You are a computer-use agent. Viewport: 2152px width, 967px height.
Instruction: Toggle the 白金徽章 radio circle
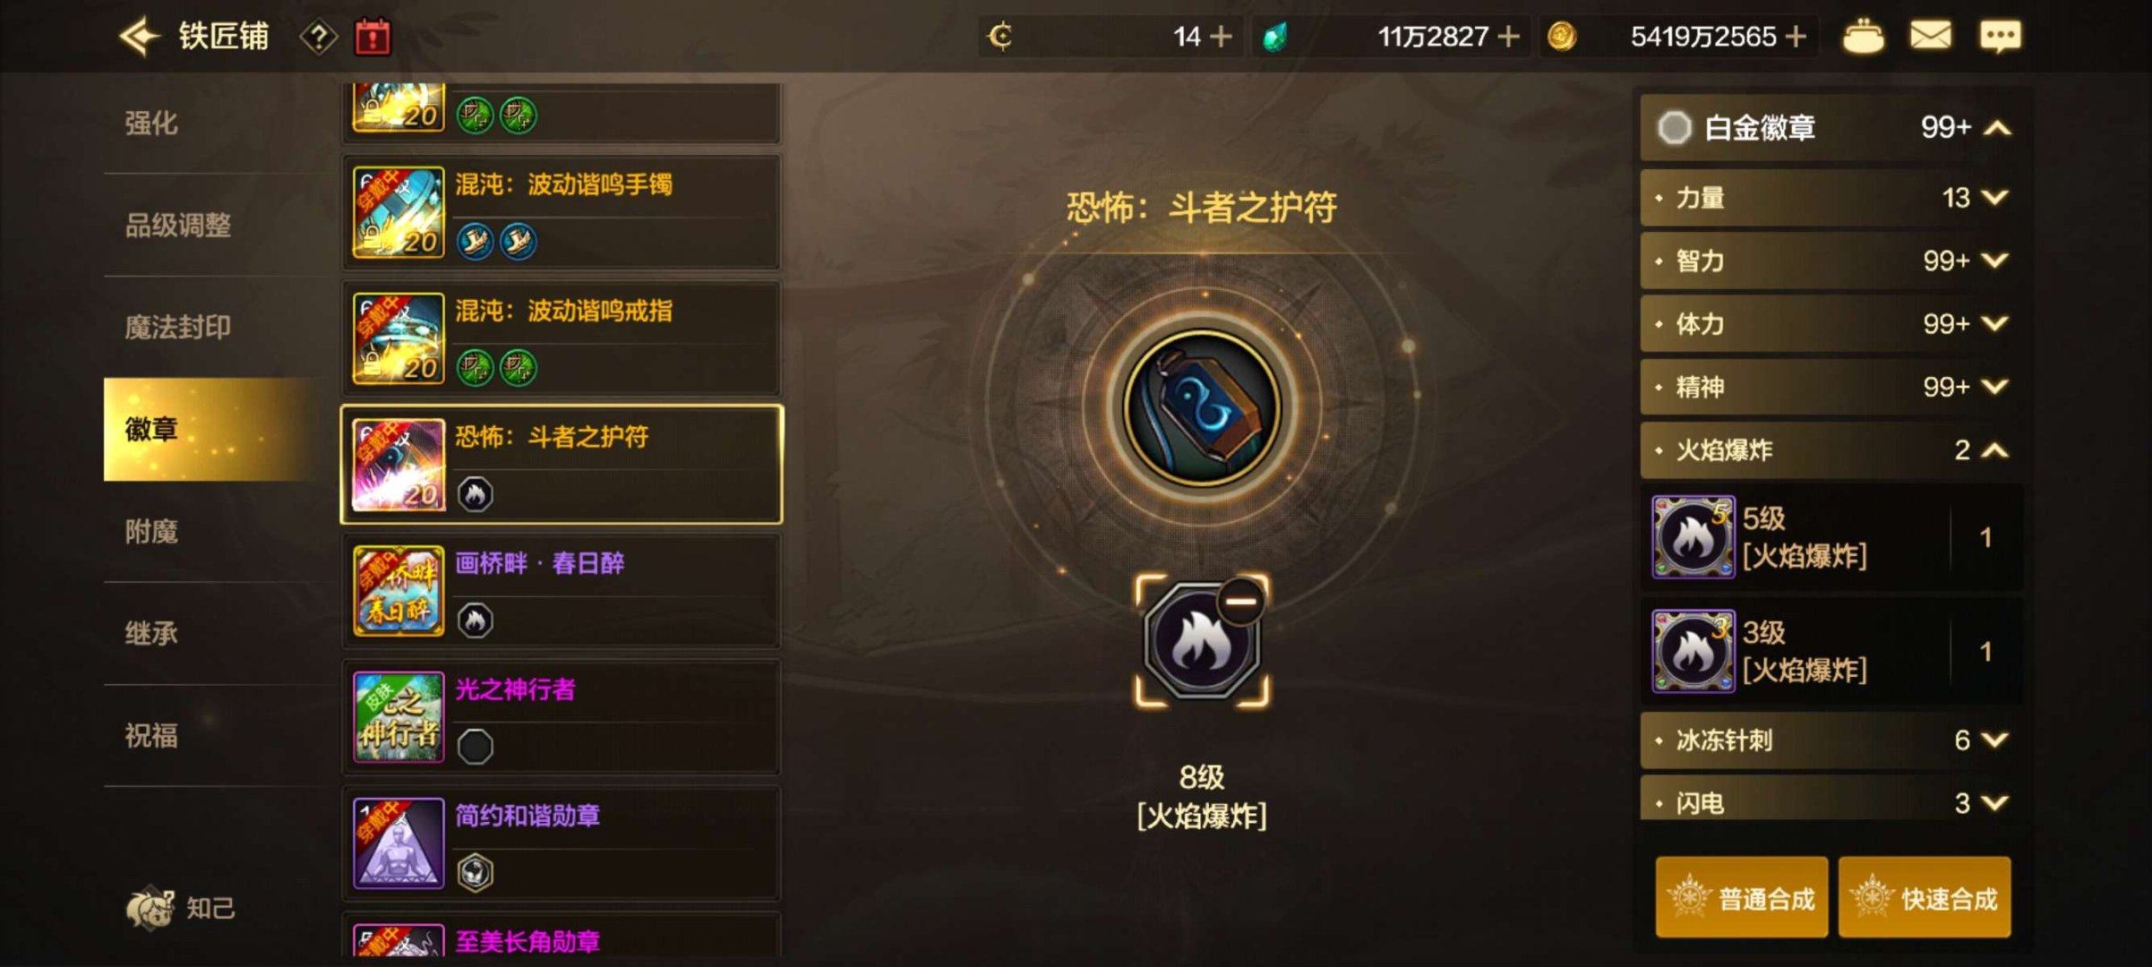pyautogui.click(x=1674, y=127)
